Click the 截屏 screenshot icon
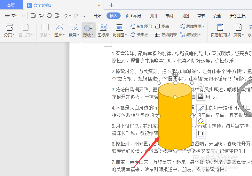This screenshot has width=252, height=176. (74, 27)
